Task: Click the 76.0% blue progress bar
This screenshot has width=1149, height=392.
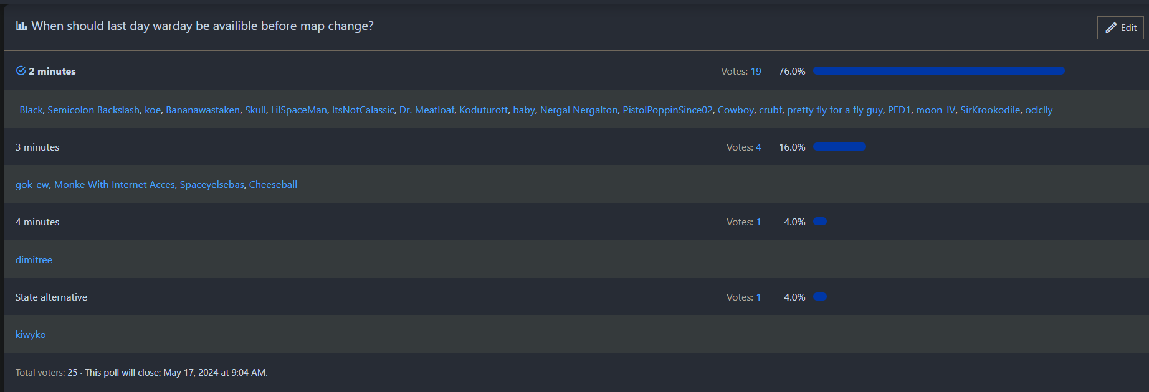Action: [x=938, y=71]
